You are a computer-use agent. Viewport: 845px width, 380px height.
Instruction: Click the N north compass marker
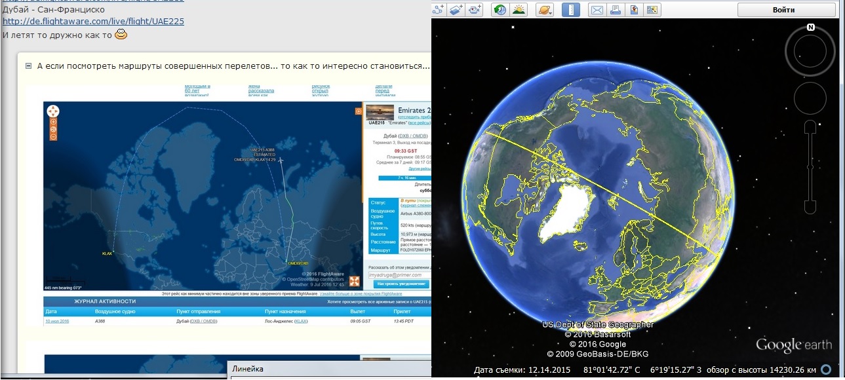(x=811, y=27)
